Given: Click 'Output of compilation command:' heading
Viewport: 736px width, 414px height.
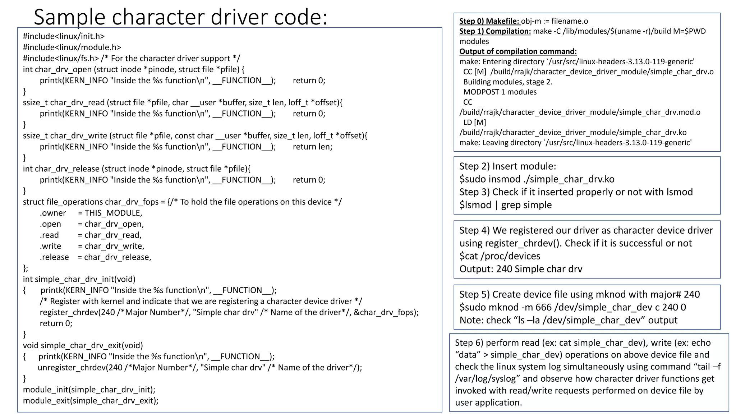Looking at the screenshot, I should [x=518, y=51].
